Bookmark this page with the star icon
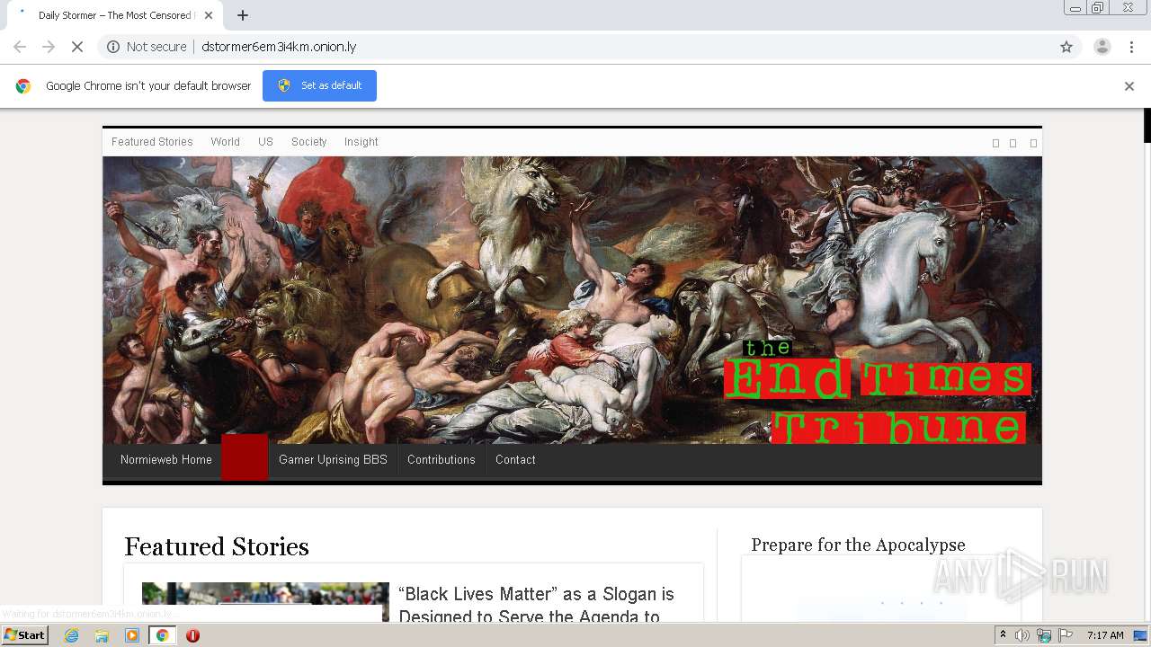 click(x=1066, y=47)
